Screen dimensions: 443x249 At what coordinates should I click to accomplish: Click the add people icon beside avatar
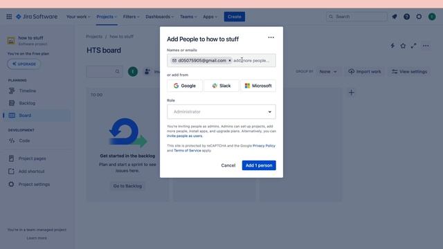[x=147, y=71]
